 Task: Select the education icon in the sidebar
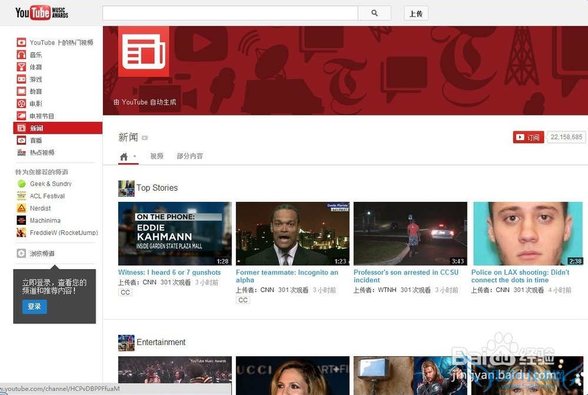point(21,91)
